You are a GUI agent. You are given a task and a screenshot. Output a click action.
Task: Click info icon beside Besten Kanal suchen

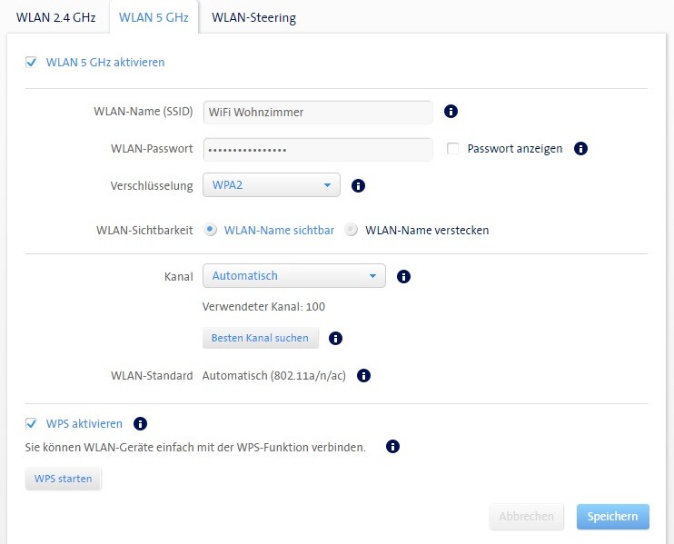(335, 339)
